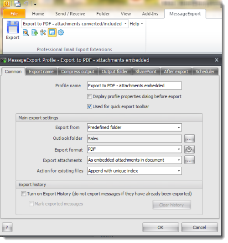Click the blue gear settings icon in ribbon
This screenshot has height=243, width=228.
(61, 32)
